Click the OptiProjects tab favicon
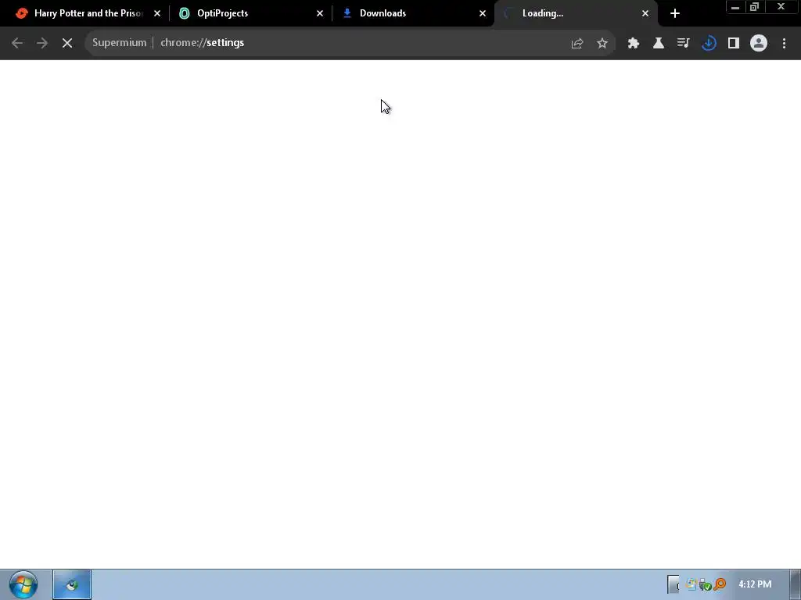 pos(185,14)
